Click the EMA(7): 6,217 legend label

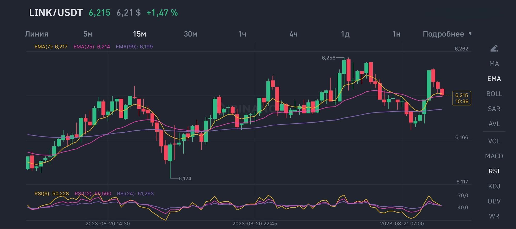point(51,47)
